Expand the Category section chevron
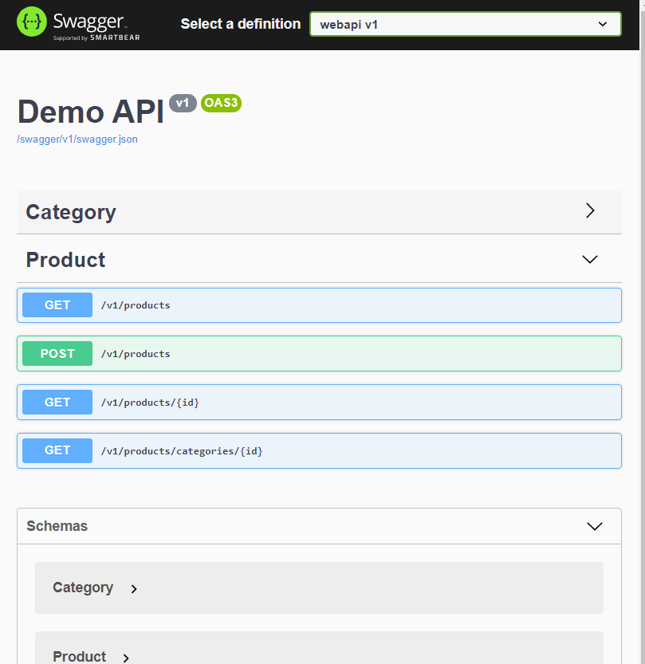This screenshot has height=664, width=645. click(x=590, y=210)
